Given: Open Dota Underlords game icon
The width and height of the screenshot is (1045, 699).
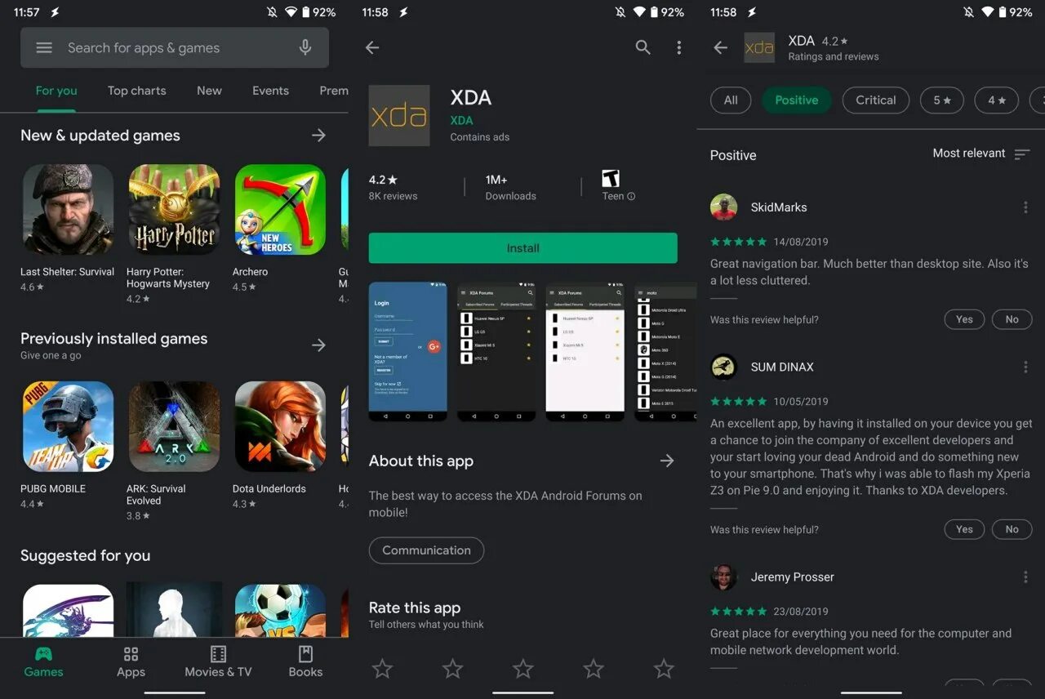Looking at the screenshot, I should (280, 426).
